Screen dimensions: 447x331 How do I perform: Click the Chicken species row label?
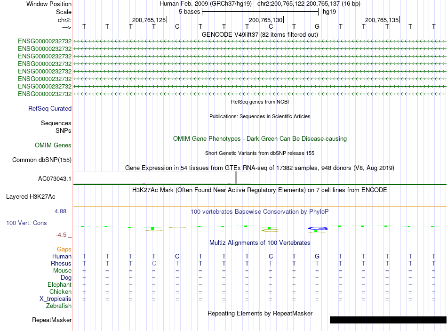(x=60, y=291)
